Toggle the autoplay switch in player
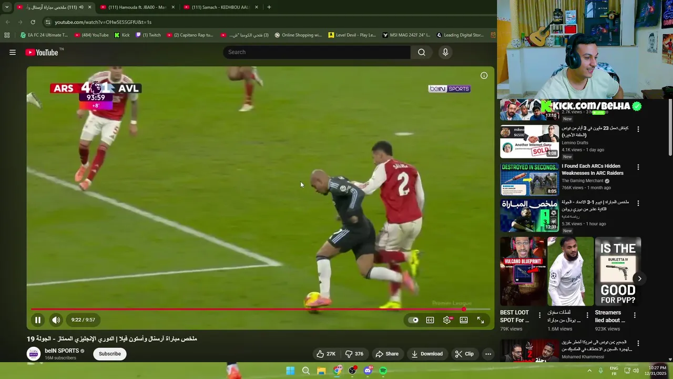The width and height of the screenshot is (673, 379). [x=414, y=320]
